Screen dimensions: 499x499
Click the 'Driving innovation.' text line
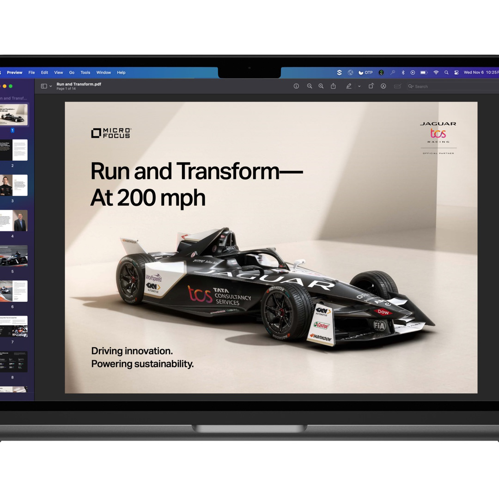tap(132, 351)
